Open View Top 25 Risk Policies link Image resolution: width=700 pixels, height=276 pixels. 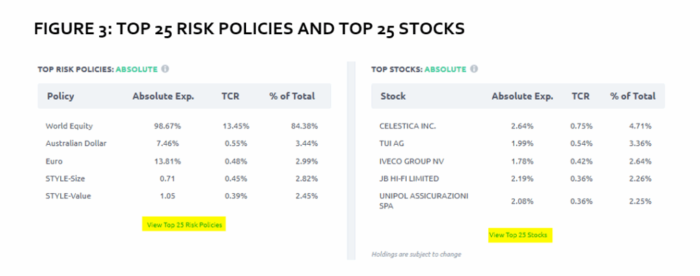pyautogui.click(x=184, y=224)
